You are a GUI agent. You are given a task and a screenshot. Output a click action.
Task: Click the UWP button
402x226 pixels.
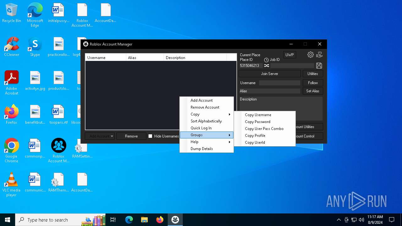coord(290,55)
